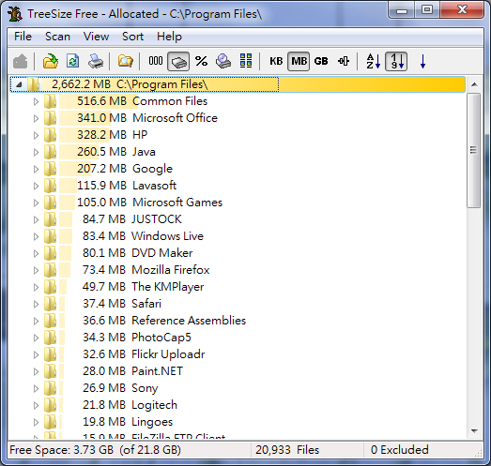This screenshot has height=466, width=491.
Task: Open the File menu
Action: point(23,37)
